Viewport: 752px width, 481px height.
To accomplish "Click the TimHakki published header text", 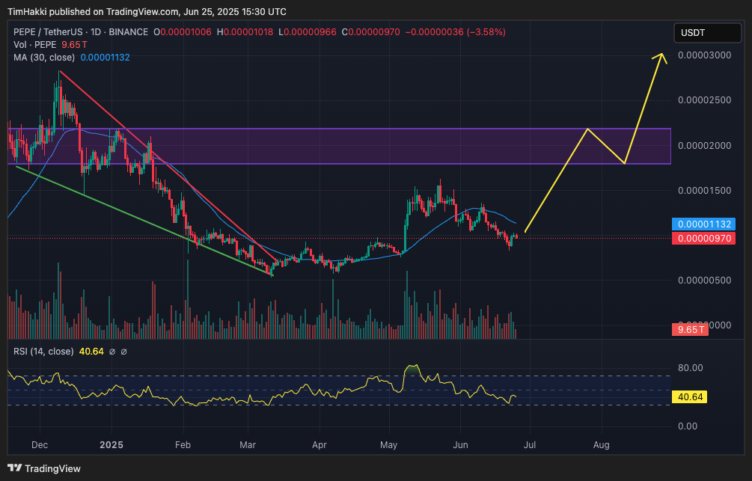I will (x=147, y=11).
